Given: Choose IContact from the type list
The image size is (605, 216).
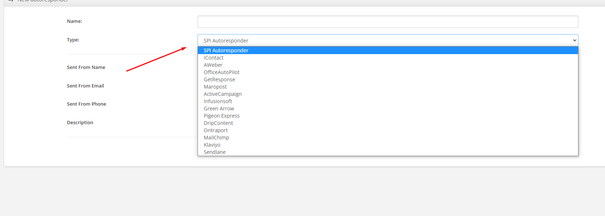Looking at the screenshot, I should pyautogui.click(x=388, y=58).
